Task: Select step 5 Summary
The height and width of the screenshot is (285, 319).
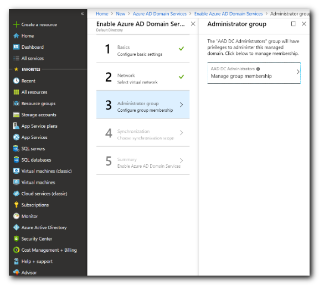Action: [x=143, y=160]
